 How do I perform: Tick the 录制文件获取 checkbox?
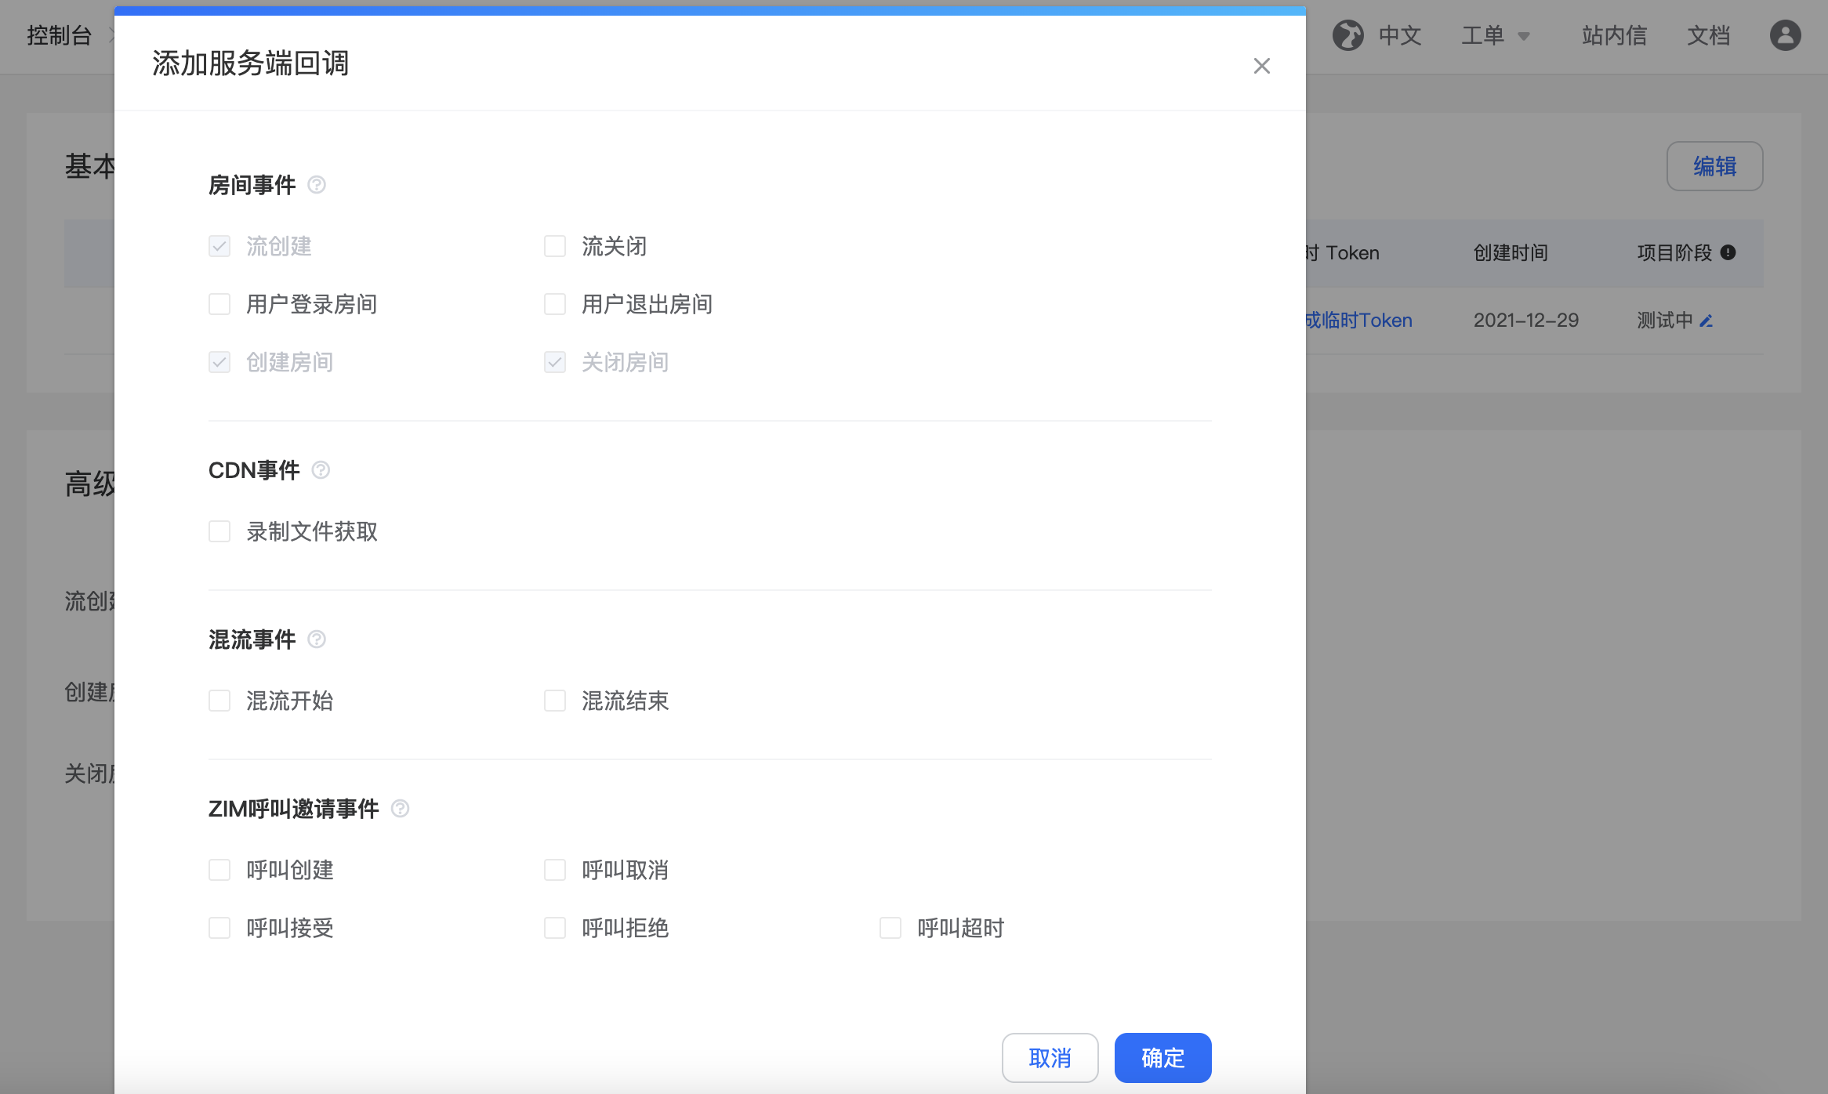coord(219,531)
